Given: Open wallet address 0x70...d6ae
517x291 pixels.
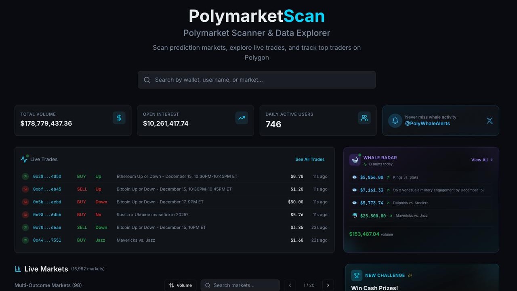Looking at the screenshot, I should (x=47, y=228).
